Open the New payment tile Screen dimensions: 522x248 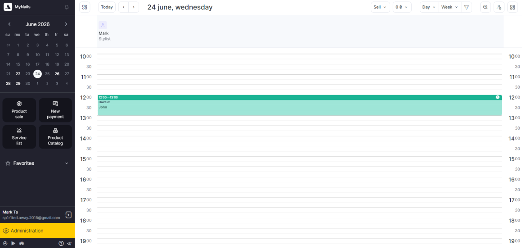55,110
